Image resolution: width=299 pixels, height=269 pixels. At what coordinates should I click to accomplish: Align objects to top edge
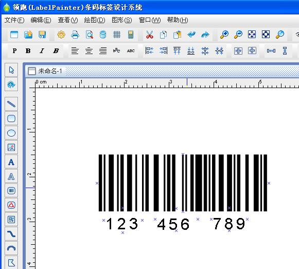(x=177, y=51)
